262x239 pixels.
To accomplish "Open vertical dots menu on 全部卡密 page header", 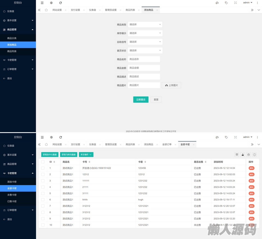I will 257,137.
